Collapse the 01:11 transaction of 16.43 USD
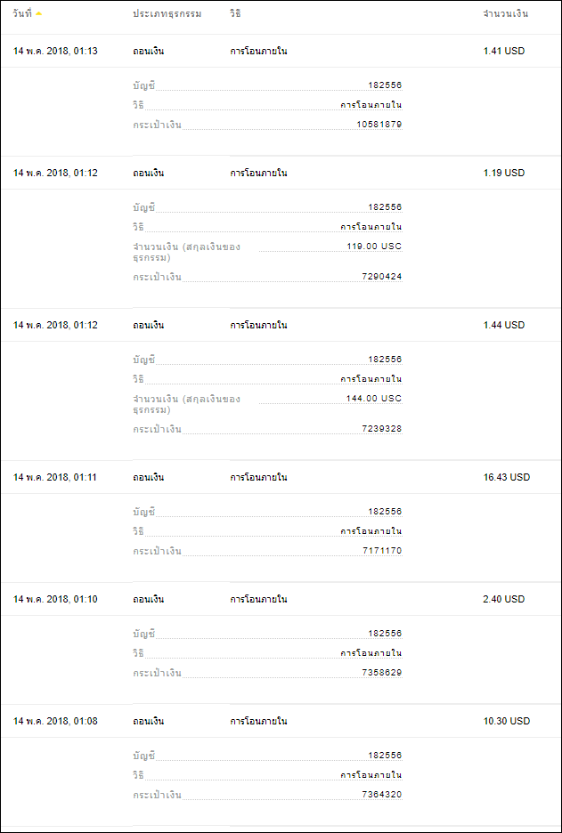The image size is (562, 833). [x=281, y=477]
